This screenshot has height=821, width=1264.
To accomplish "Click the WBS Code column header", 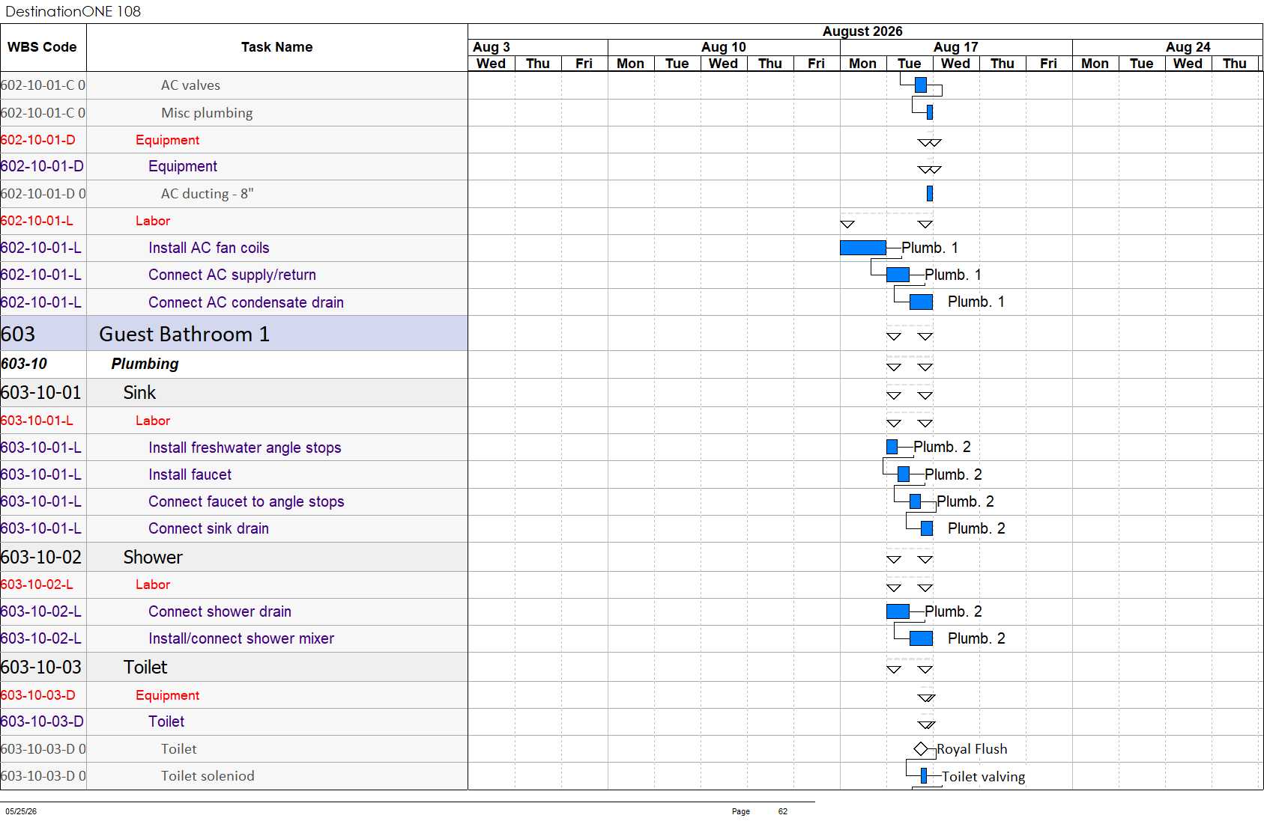I will pyautogui.click(x=43, y=47).
